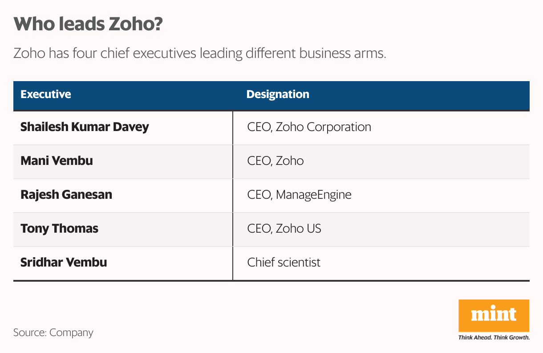Click the word 'mint' in the orange logo
543x353 pixels.
coord(494,314)
